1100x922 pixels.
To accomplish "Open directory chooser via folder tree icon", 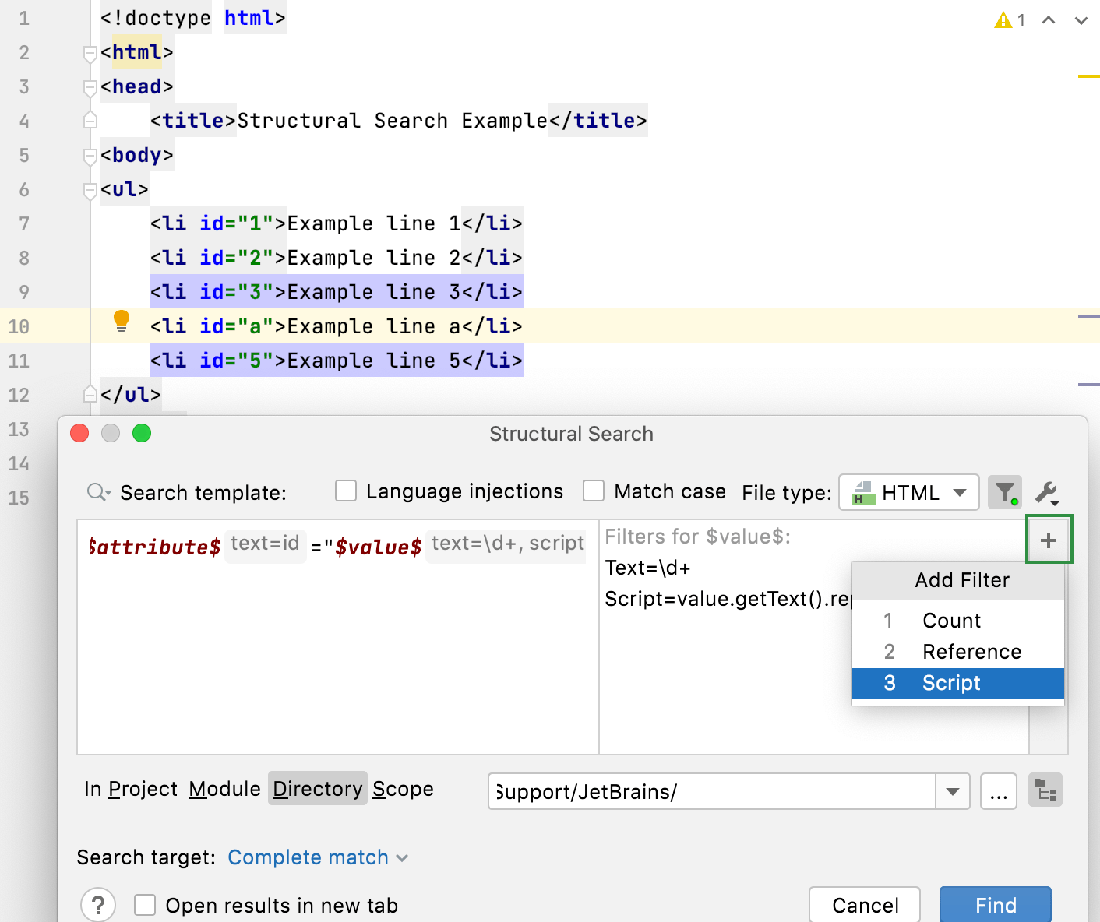I will [1045, 790].
